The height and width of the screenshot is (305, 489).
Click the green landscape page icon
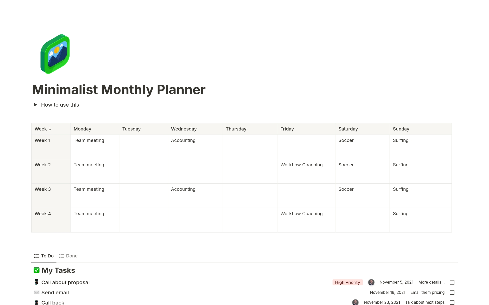(x=55, y=54)
